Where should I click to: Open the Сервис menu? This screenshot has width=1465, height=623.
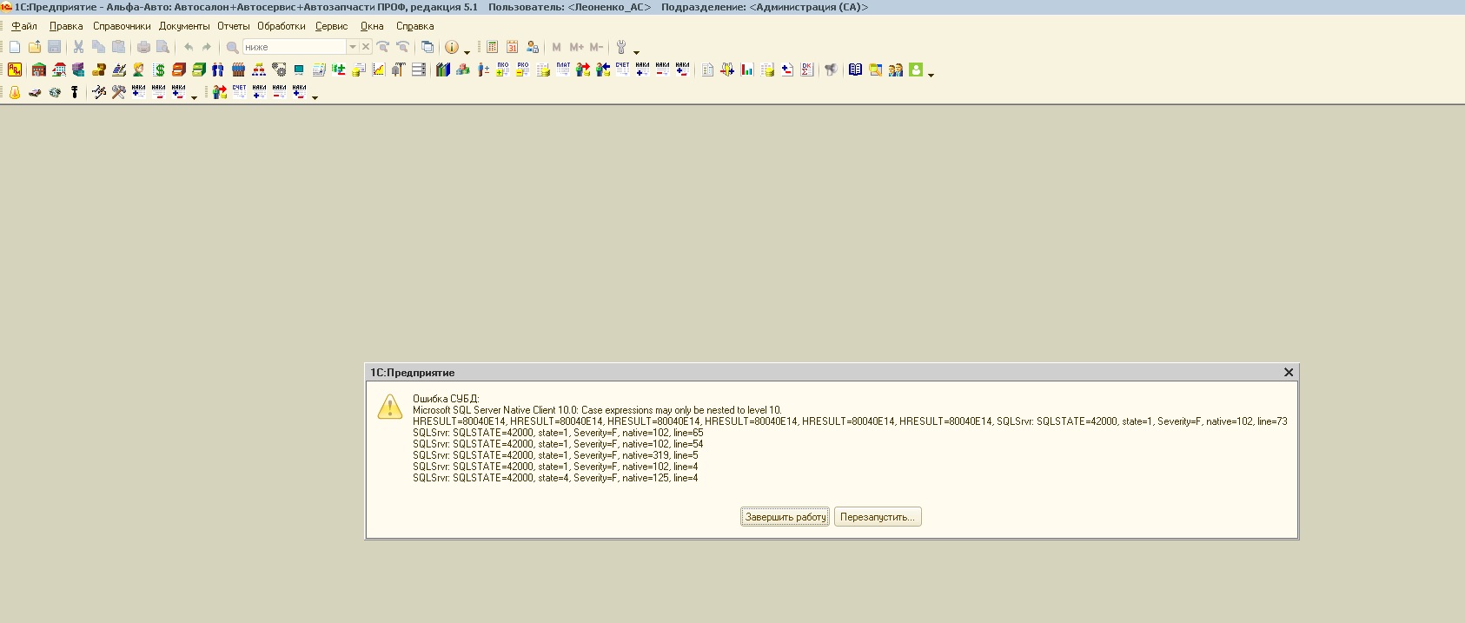(331, 26)
